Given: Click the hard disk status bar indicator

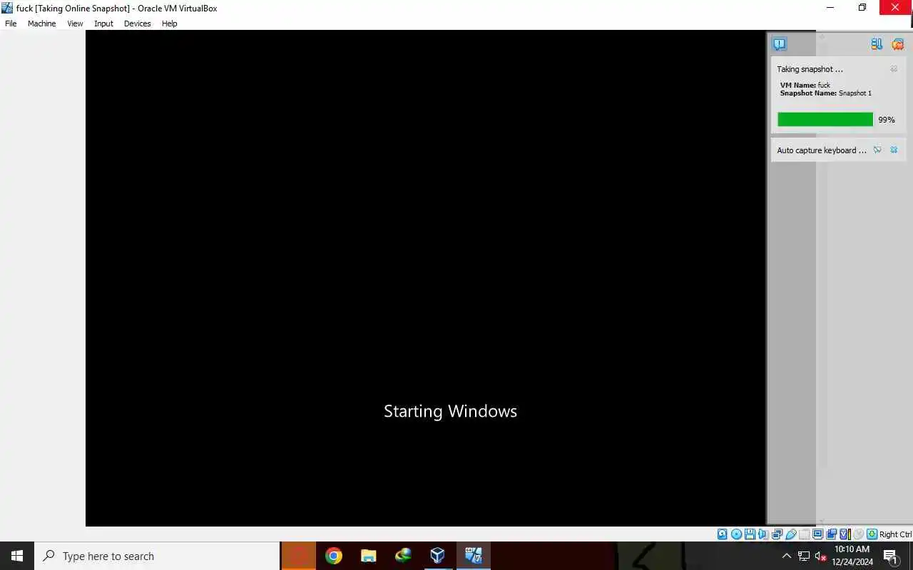Looking at the screenshot, I should [x=722, y=534].
